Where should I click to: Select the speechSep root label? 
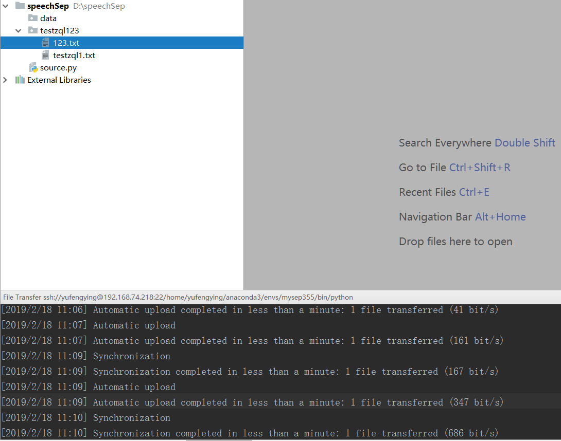(x=48, y=6)
